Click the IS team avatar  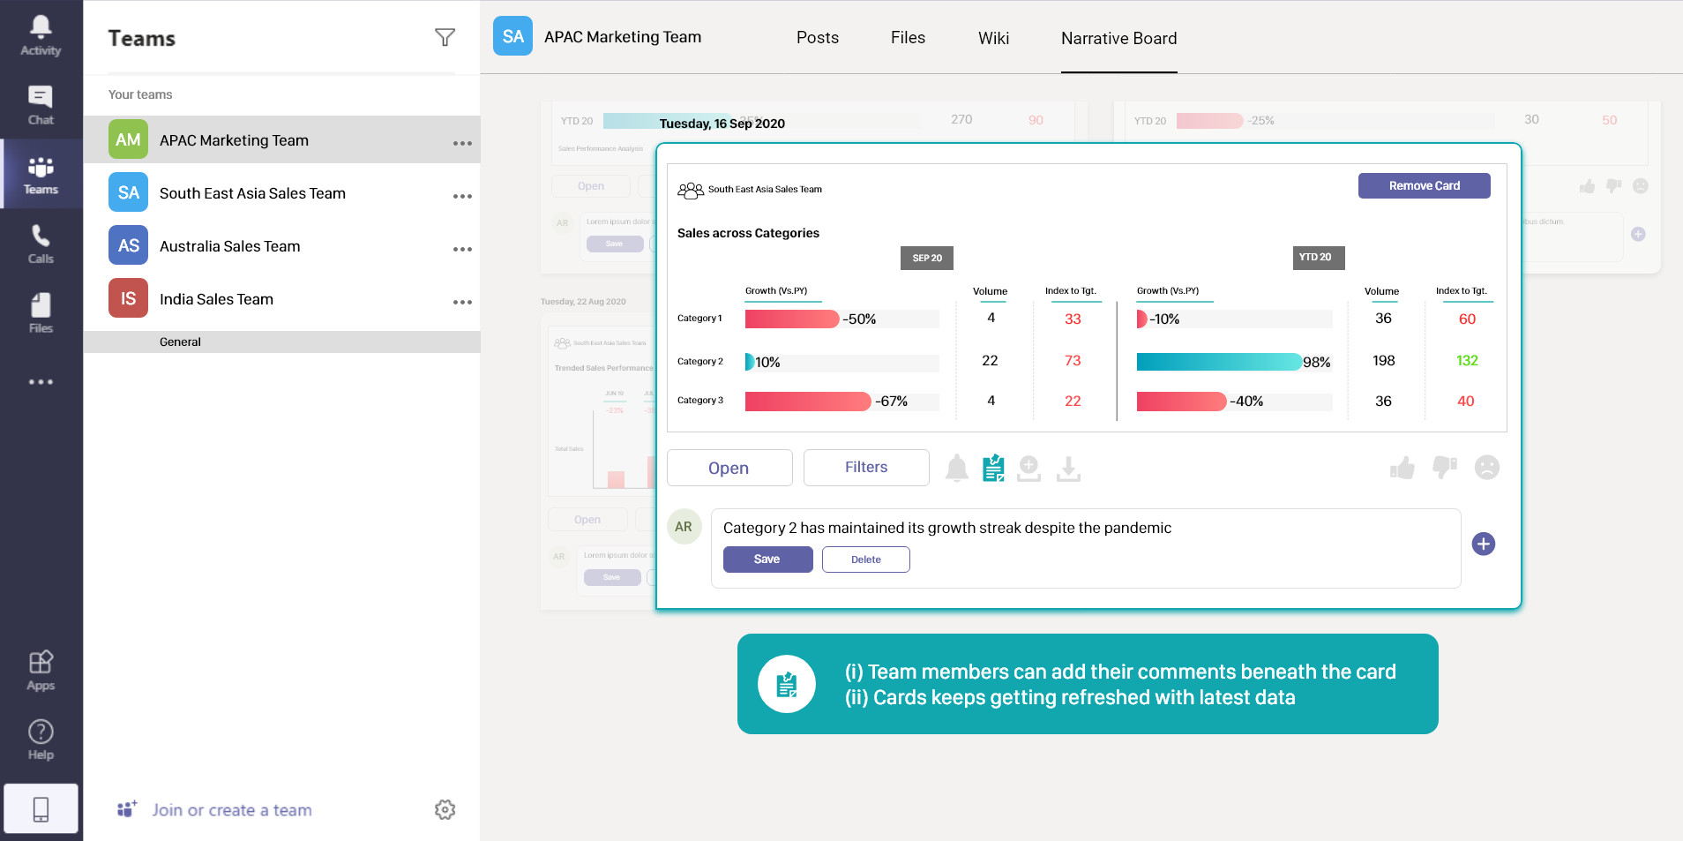tap(128, 298)
